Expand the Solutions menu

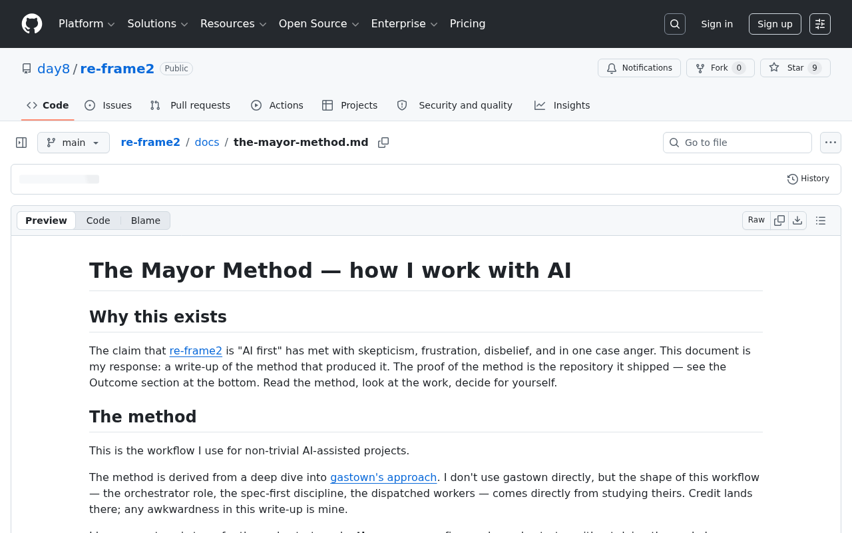[x=158, y=24]
